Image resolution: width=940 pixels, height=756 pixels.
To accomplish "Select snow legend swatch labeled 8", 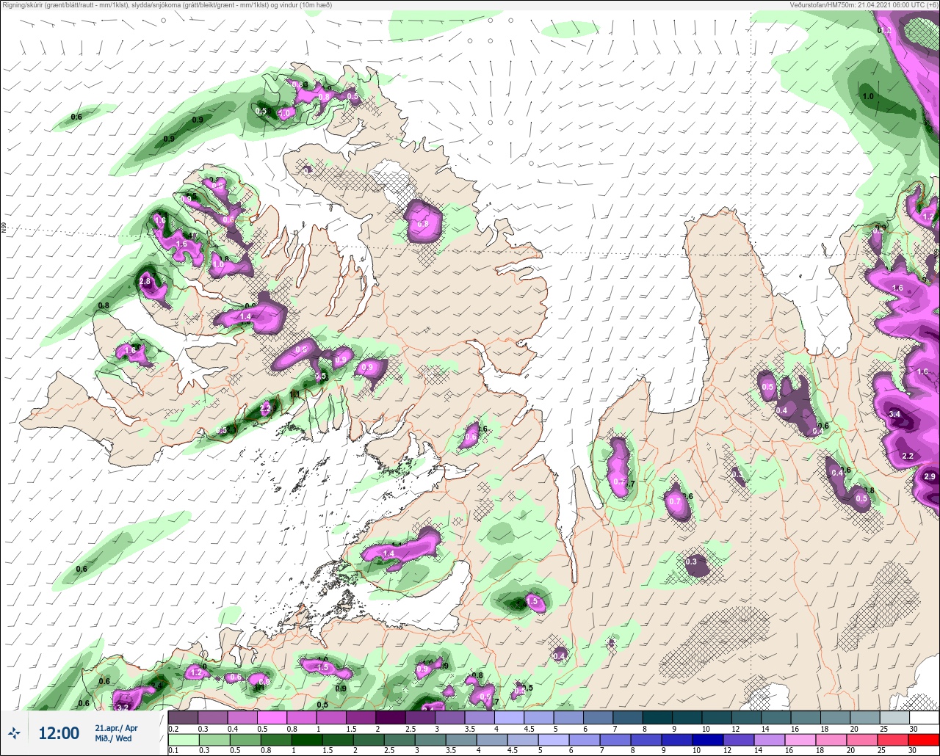I will tap(658, 717).
